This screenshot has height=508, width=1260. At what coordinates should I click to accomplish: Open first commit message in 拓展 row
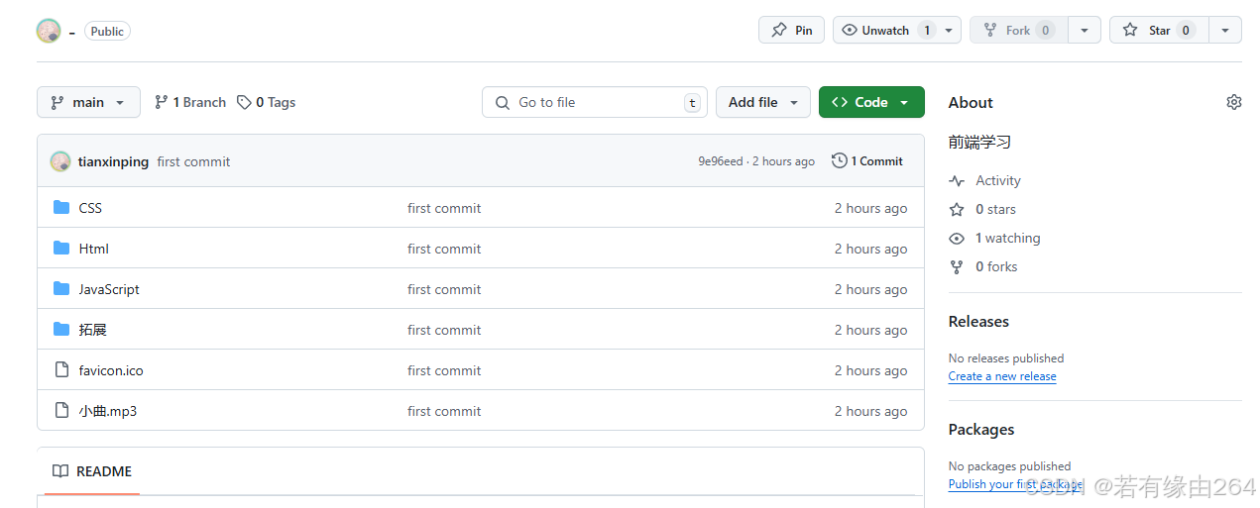pyautogui.click(x=444, y=330)
